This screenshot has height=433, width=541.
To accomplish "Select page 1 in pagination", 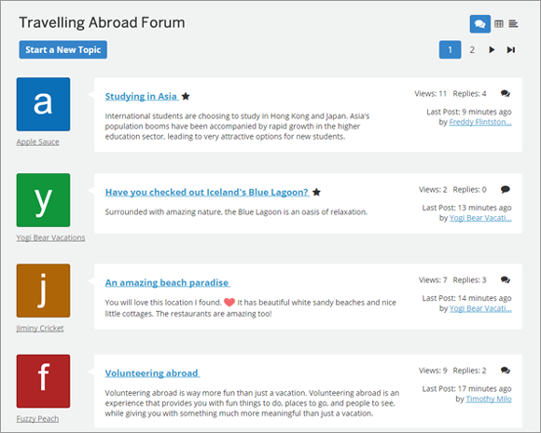I will tap(450, 50).
